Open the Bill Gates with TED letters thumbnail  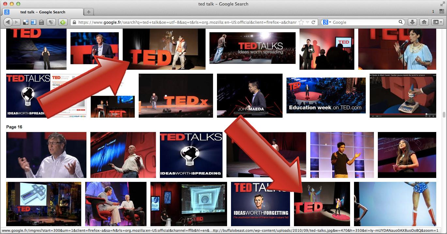click(94, 48)
